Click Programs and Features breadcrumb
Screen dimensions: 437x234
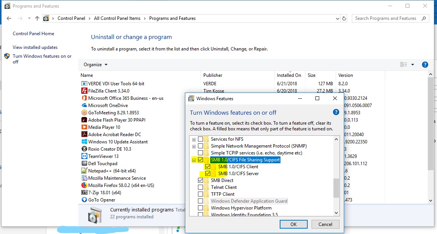coord(172,18)
